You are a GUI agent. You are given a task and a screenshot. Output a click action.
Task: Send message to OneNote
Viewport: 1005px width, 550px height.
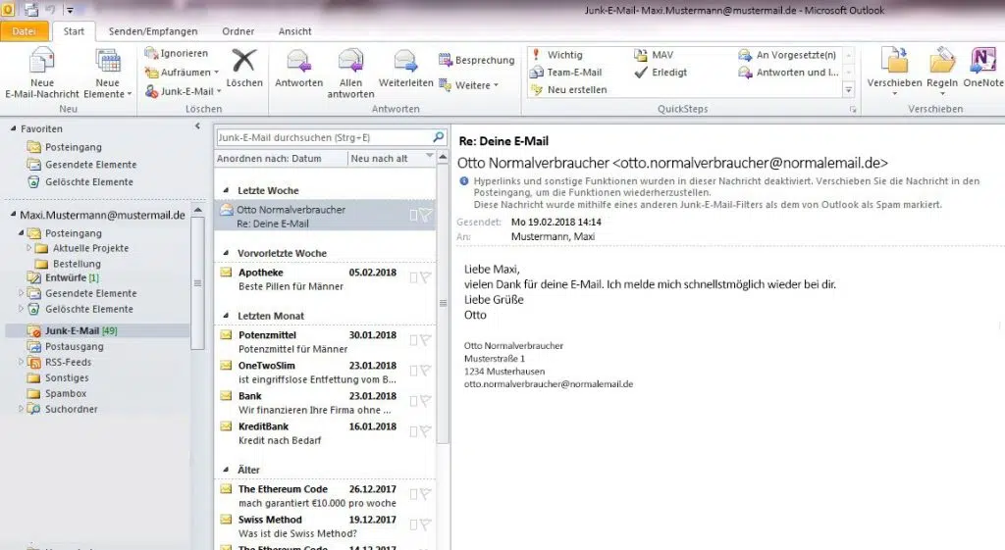click(x=982, y=68)
